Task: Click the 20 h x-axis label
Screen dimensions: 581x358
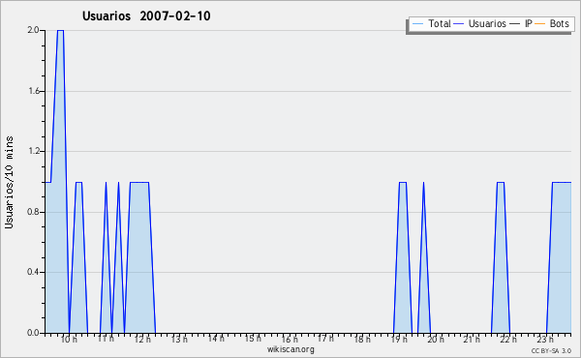Action: point(436,339)
